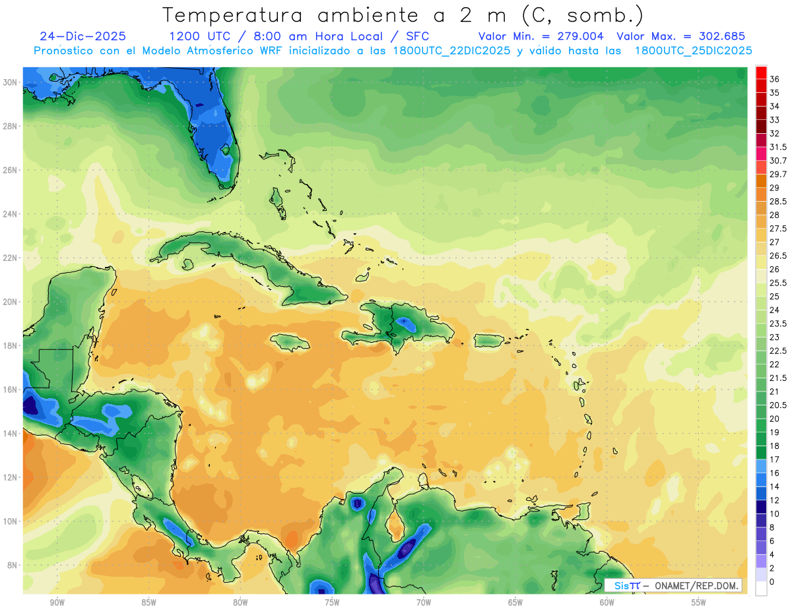Click the '26N' latitude label
The height and width of the screenshot is (611, 792).
(11, 170)
